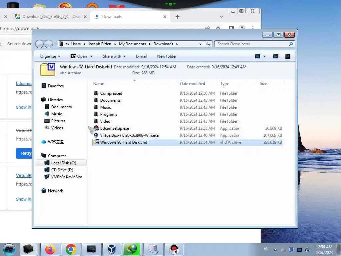Open the Compressed folder icon

pos(96,93)
